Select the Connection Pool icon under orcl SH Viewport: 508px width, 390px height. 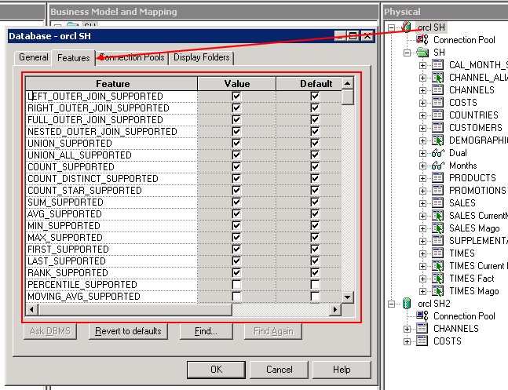click(x=422, y=40)
